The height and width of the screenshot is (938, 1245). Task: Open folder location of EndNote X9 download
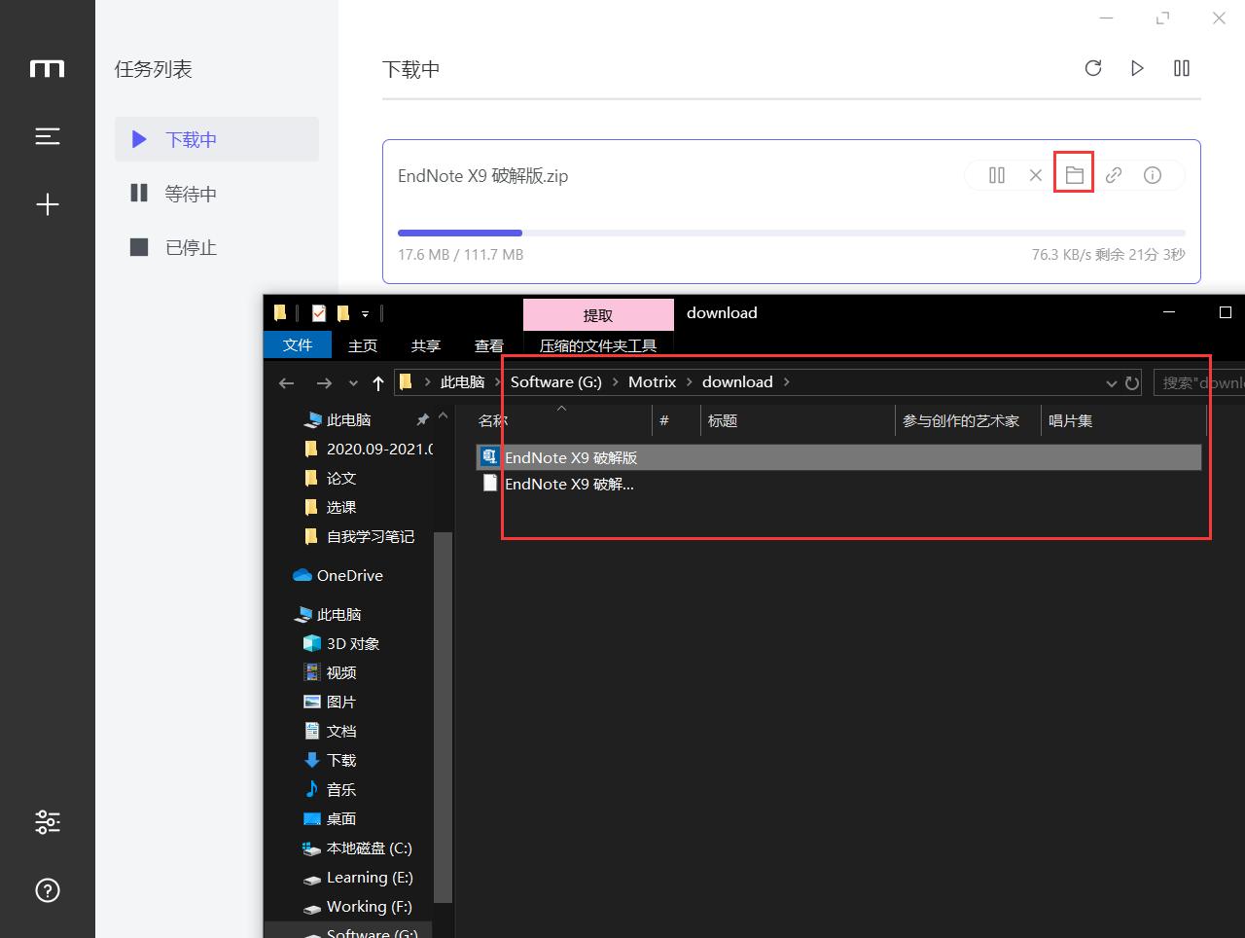pos(1074,175)
